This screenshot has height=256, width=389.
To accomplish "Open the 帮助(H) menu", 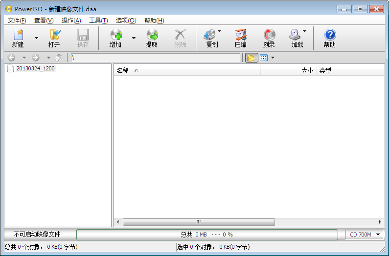I will (154, 21).
